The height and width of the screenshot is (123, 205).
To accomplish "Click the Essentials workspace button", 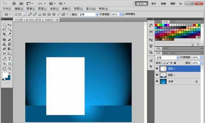I will (141, 4).
